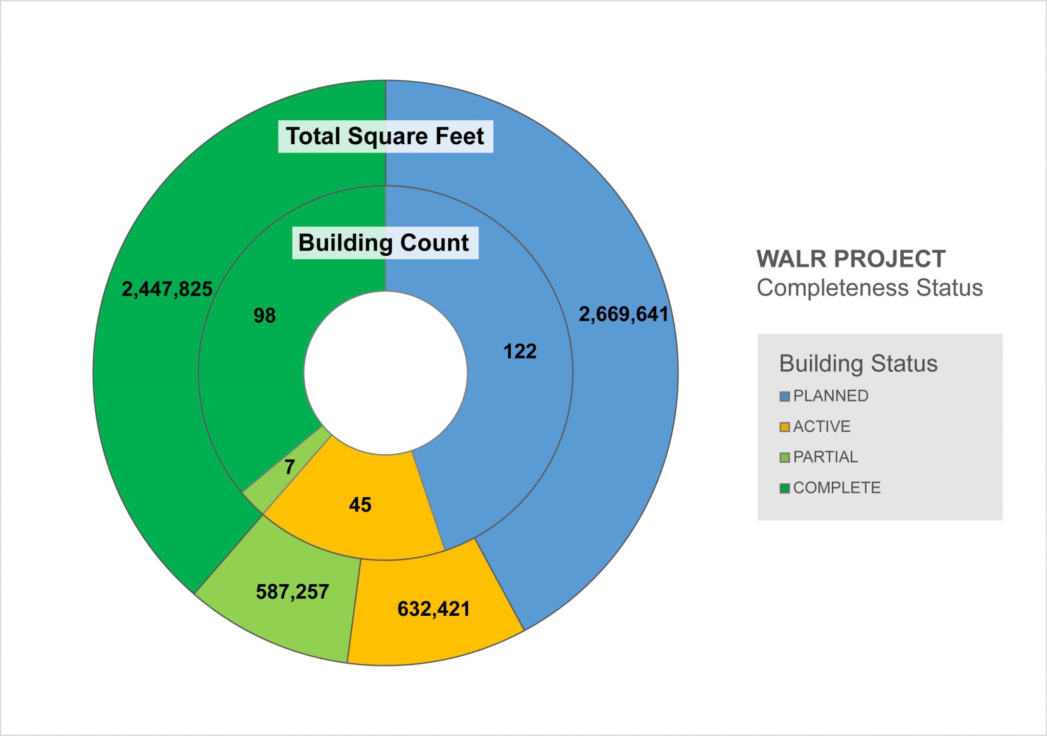Image resolution: width=1047 pixels, height=736 pixels.
Task: Click the blue PLANNED legend swatch
Action: (x=784, y=396)
